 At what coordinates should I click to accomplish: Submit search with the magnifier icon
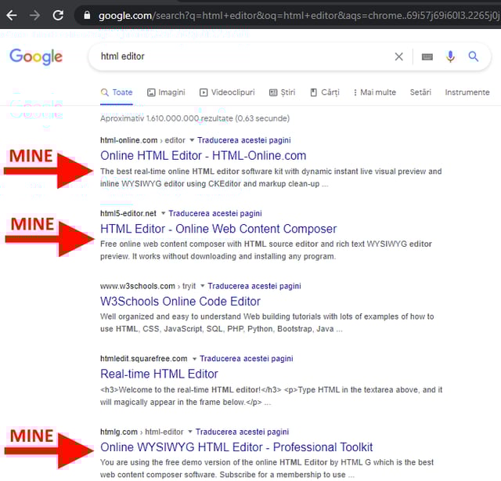(x=473, y=56)
